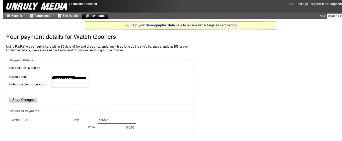
Task: Click the Site Details pencil icon
Action: click(60, 16)
